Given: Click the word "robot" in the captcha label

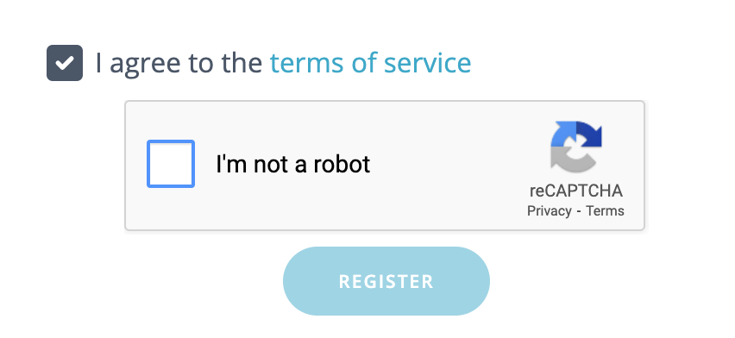Looking at the screenshot, I should 342,164.
